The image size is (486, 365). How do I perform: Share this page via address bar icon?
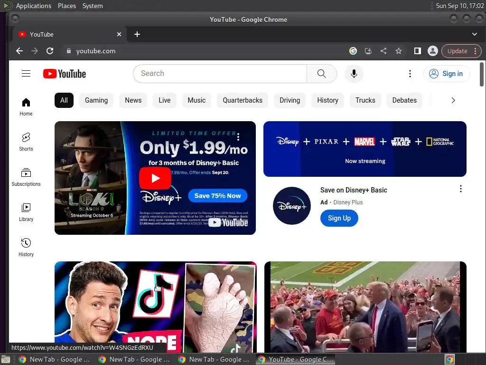tap(383, 51)
